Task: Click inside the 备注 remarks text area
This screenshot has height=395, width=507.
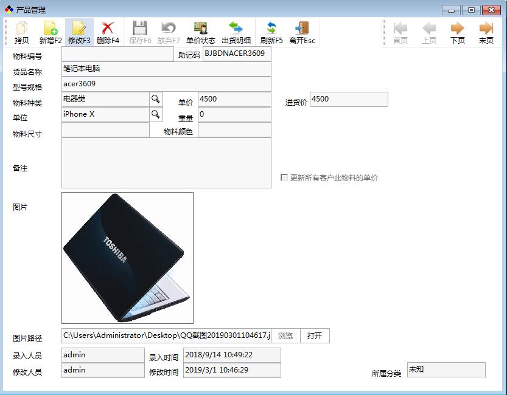Action: [x=166, y=163]
